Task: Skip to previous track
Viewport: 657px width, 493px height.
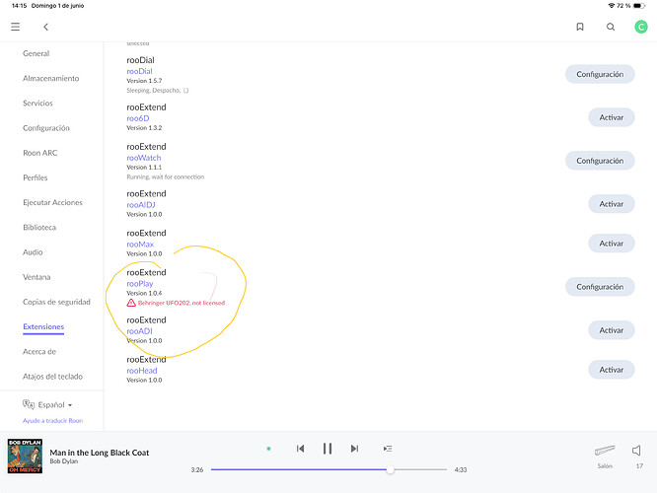Action: click(x=301, y=449)
